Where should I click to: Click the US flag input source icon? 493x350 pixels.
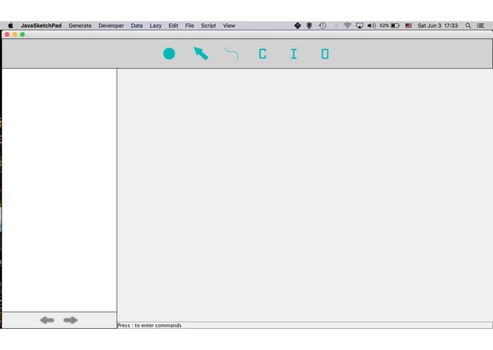(409, 26)
